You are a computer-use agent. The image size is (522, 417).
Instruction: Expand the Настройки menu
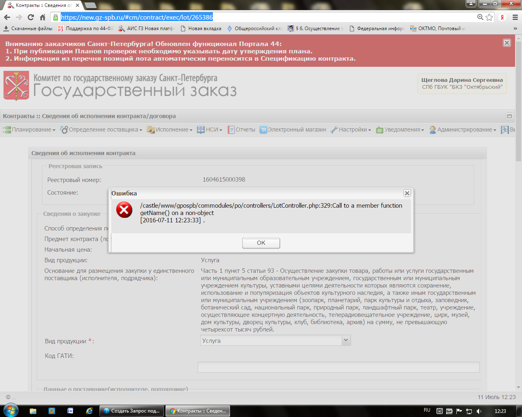[x=351, y=129]
